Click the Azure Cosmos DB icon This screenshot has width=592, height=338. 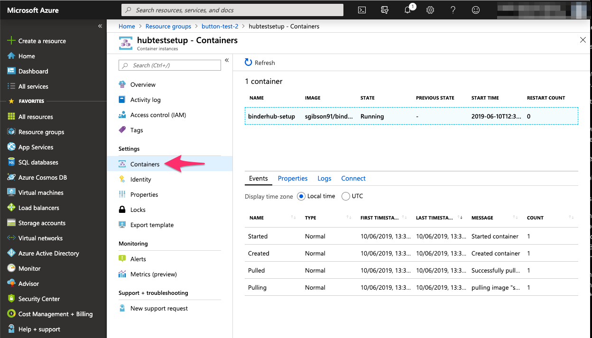[11, 177]
